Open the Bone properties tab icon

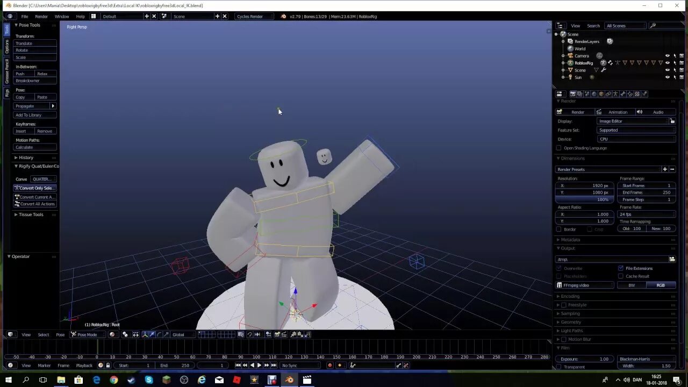click(623, 94)
